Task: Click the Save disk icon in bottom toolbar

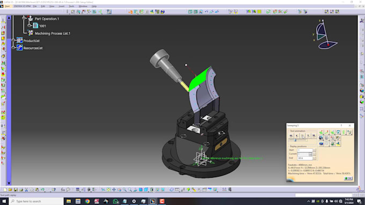Action: 16,189
